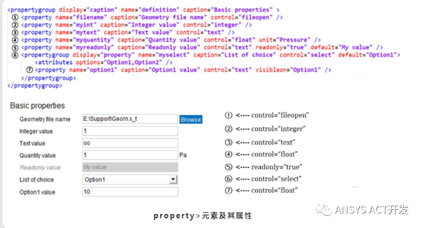Click the code line with name="myselect"

(x=211, y=55)
